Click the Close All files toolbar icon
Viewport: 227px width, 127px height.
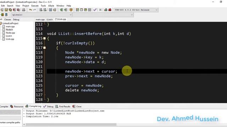(x=18, y=10)
